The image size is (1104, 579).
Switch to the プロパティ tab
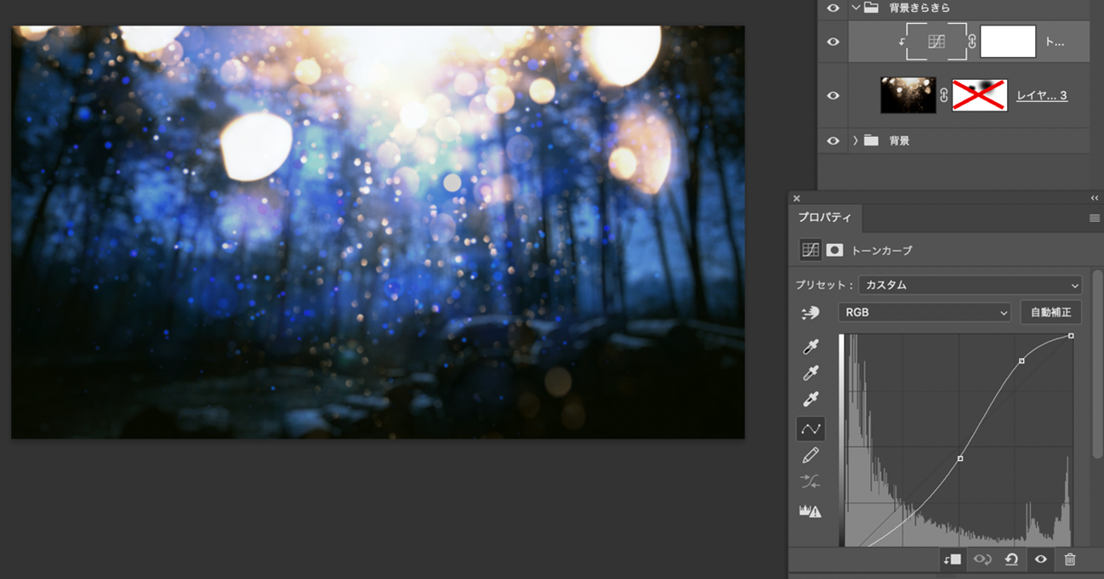tap(824, 218)
